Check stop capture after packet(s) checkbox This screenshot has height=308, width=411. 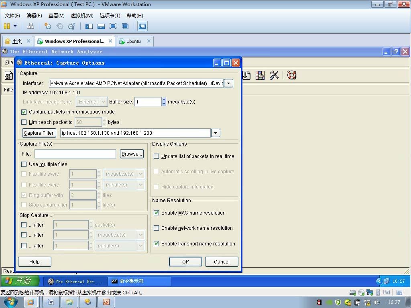point(24,225)
